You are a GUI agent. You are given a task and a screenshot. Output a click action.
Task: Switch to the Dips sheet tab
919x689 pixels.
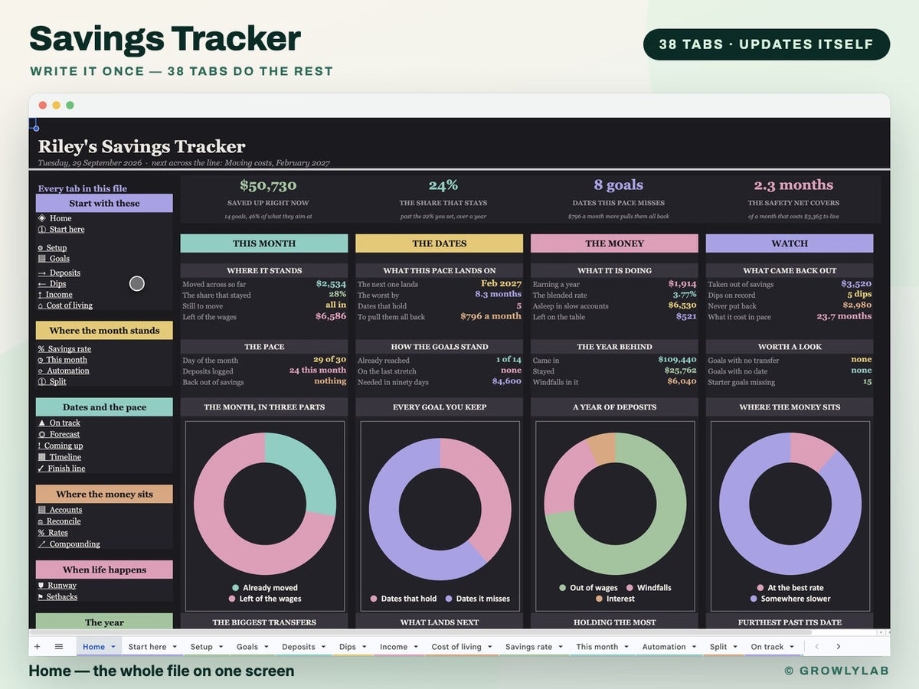tap(353, 647)
